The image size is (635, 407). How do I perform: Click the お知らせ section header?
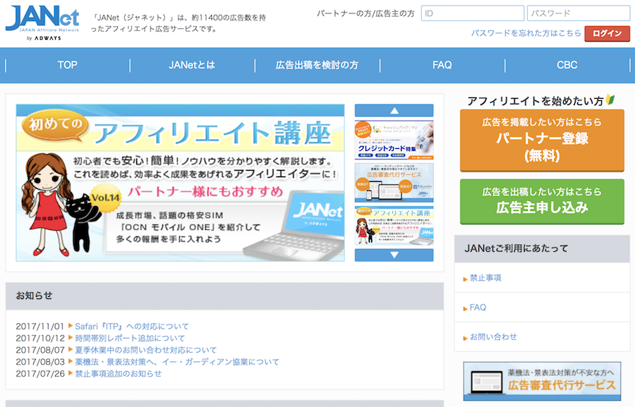point(224,296)
